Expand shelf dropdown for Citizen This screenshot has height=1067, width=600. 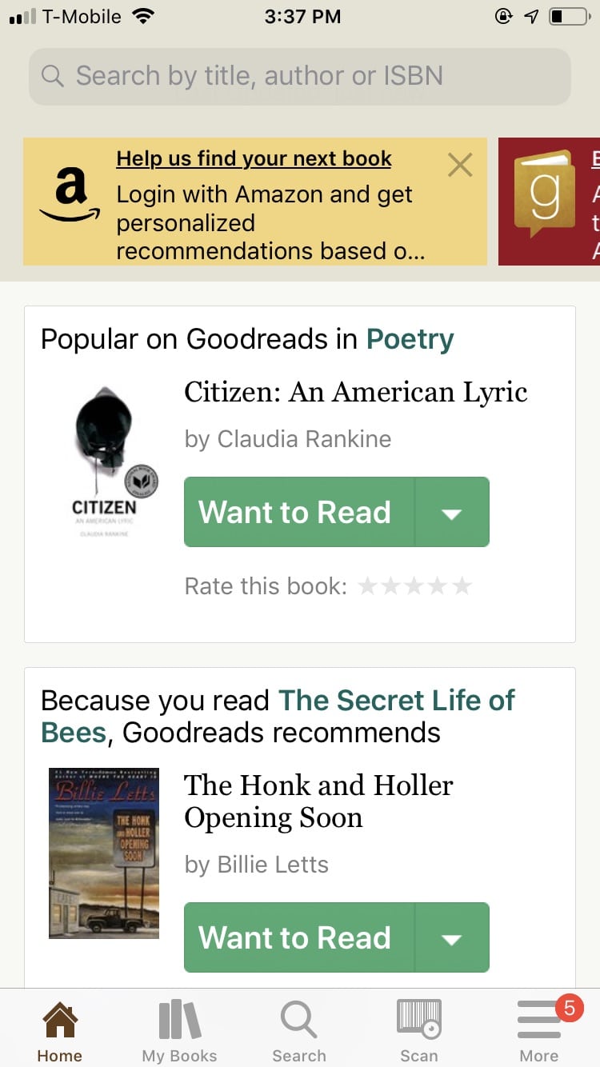[x=452, y=513]
